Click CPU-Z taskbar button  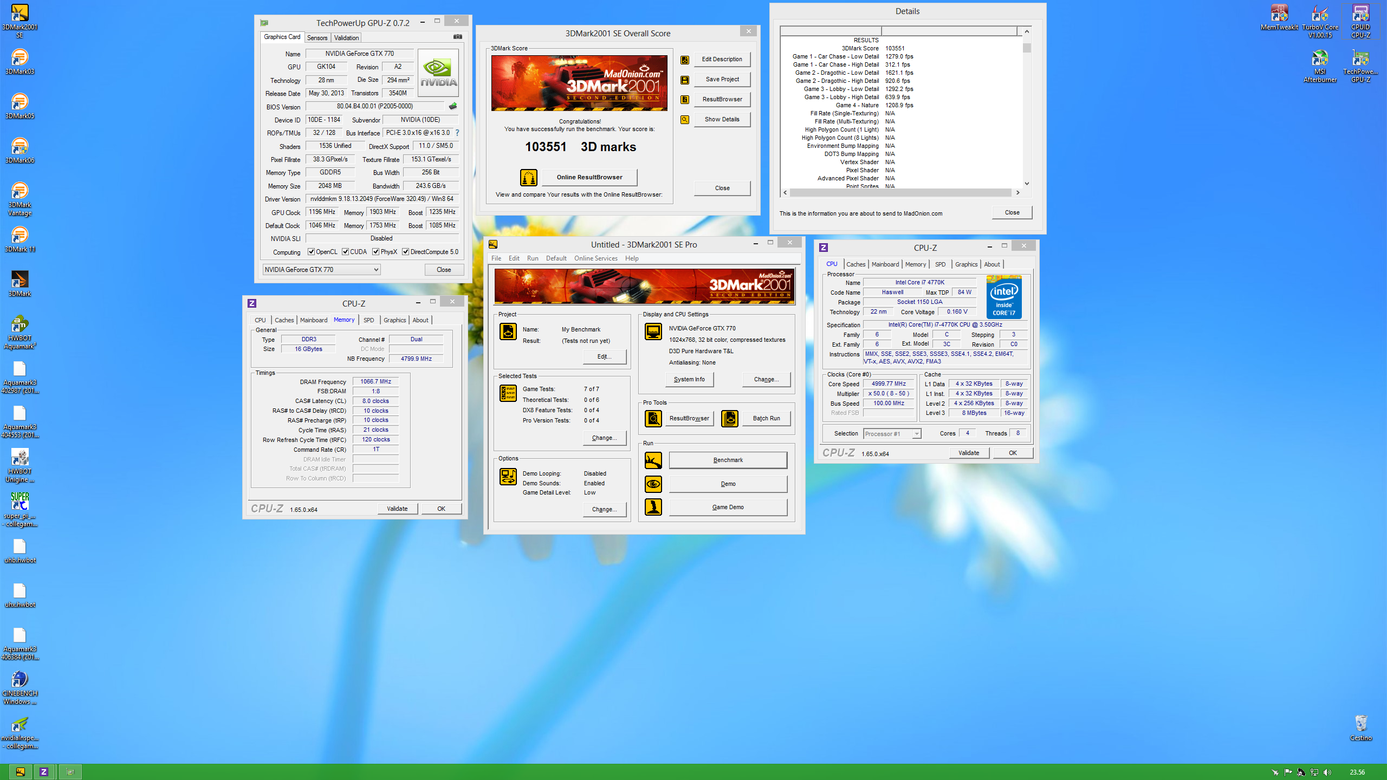(x=44, y=772)
